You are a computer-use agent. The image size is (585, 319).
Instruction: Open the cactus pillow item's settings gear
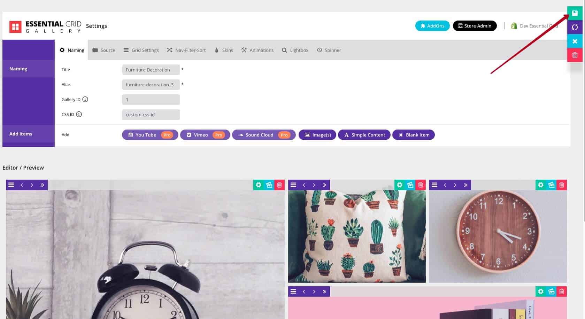400,185
